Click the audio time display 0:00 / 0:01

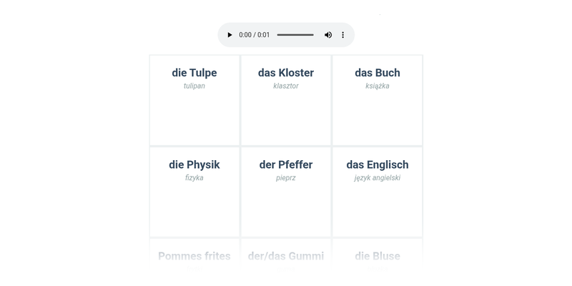click(x=255, y=35)
